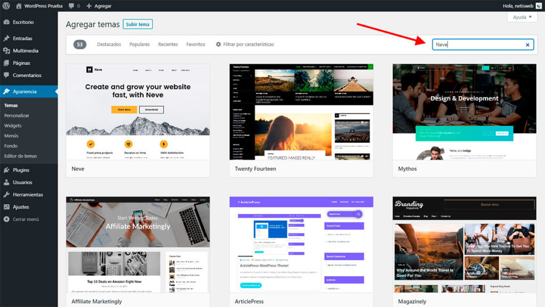
Task: Select the Mythos theme thumbnail
Action: (464, 112)
